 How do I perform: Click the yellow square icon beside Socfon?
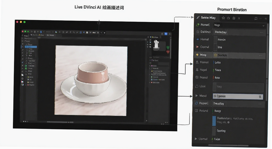[x=216, y=55]
